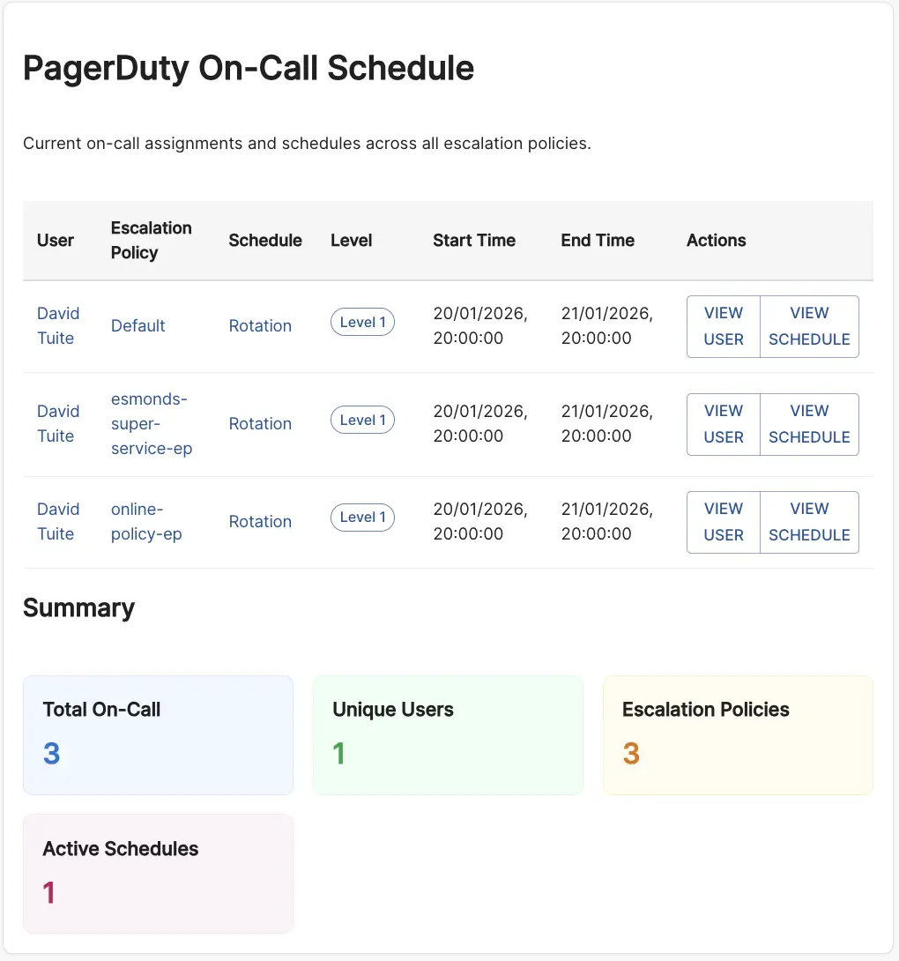Open the Default escalation policy link
Viewport: 899px width, 961px height.
[137, 325]
